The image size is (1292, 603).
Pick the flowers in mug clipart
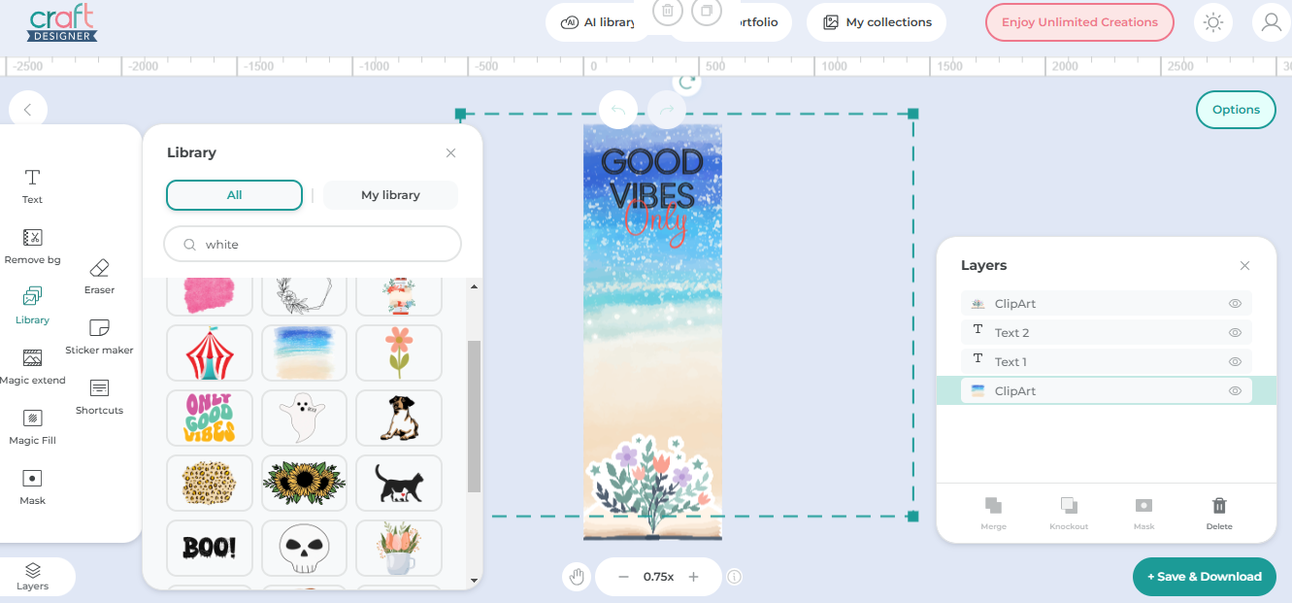point(399,548)
